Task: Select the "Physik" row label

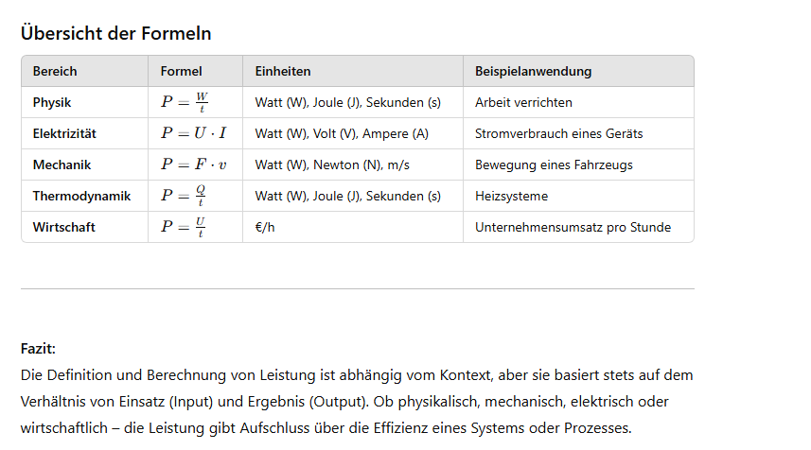Action: (52, 102)
